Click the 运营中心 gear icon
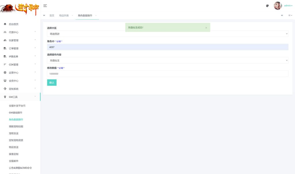This screenshot has height=174, width=295. [x=5, y=73]
